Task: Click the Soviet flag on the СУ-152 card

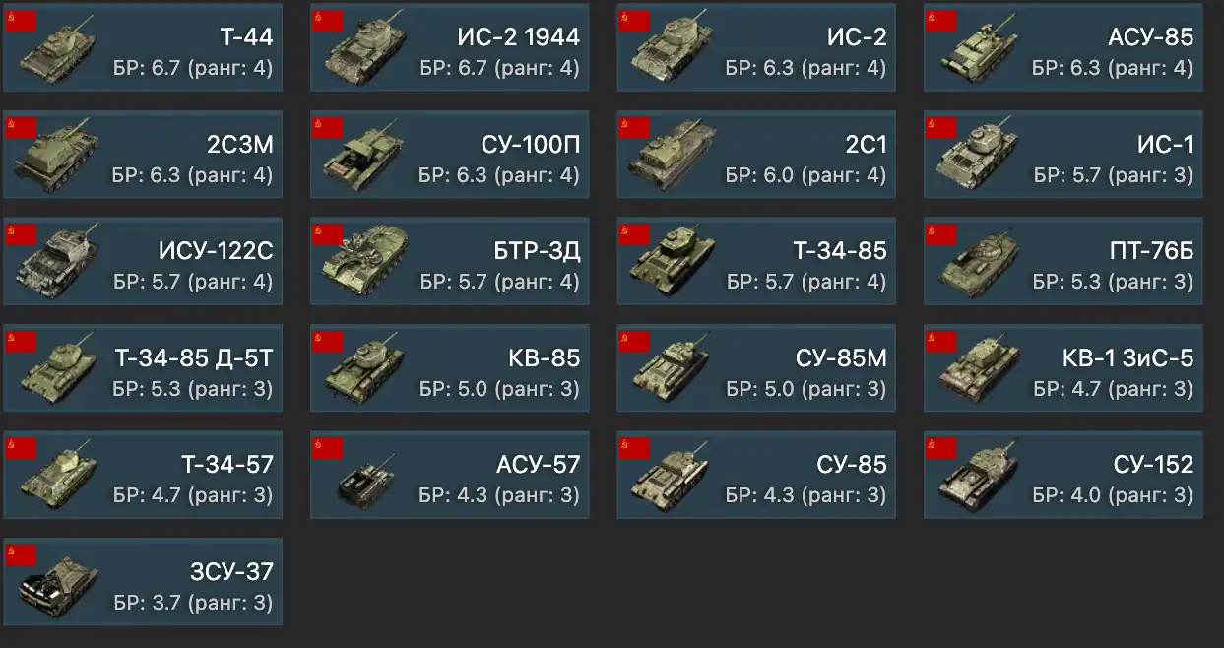Action: click(940, 449)
